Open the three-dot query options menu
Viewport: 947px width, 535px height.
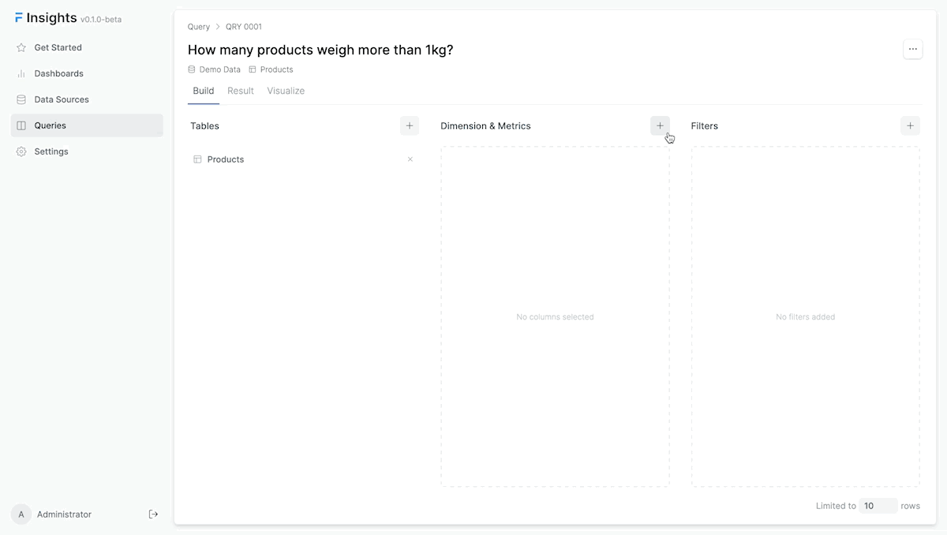click(912, 49)
